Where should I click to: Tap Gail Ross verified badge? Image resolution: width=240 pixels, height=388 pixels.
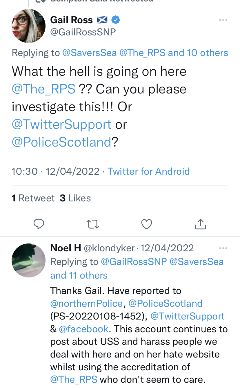point(116,20)
